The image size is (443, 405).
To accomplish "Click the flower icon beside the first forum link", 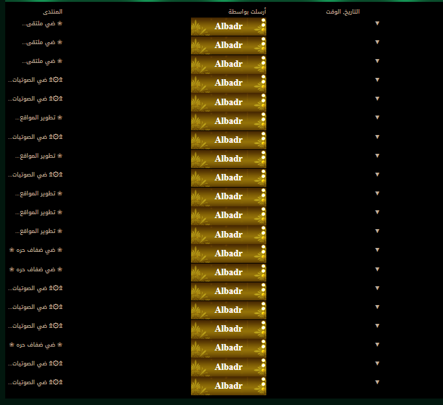I will 60,23.
